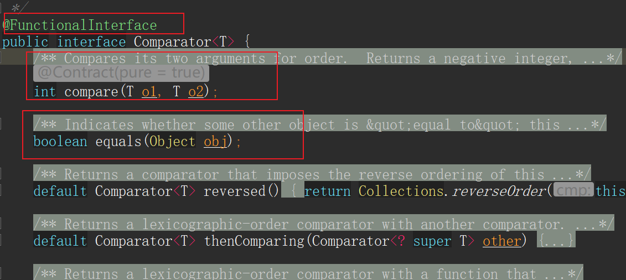
Task: Expand the folded reversed() method body
Action: pos(293,191)
